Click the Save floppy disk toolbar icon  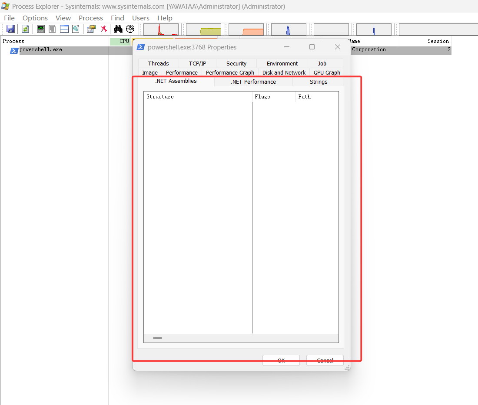[11, 29]
